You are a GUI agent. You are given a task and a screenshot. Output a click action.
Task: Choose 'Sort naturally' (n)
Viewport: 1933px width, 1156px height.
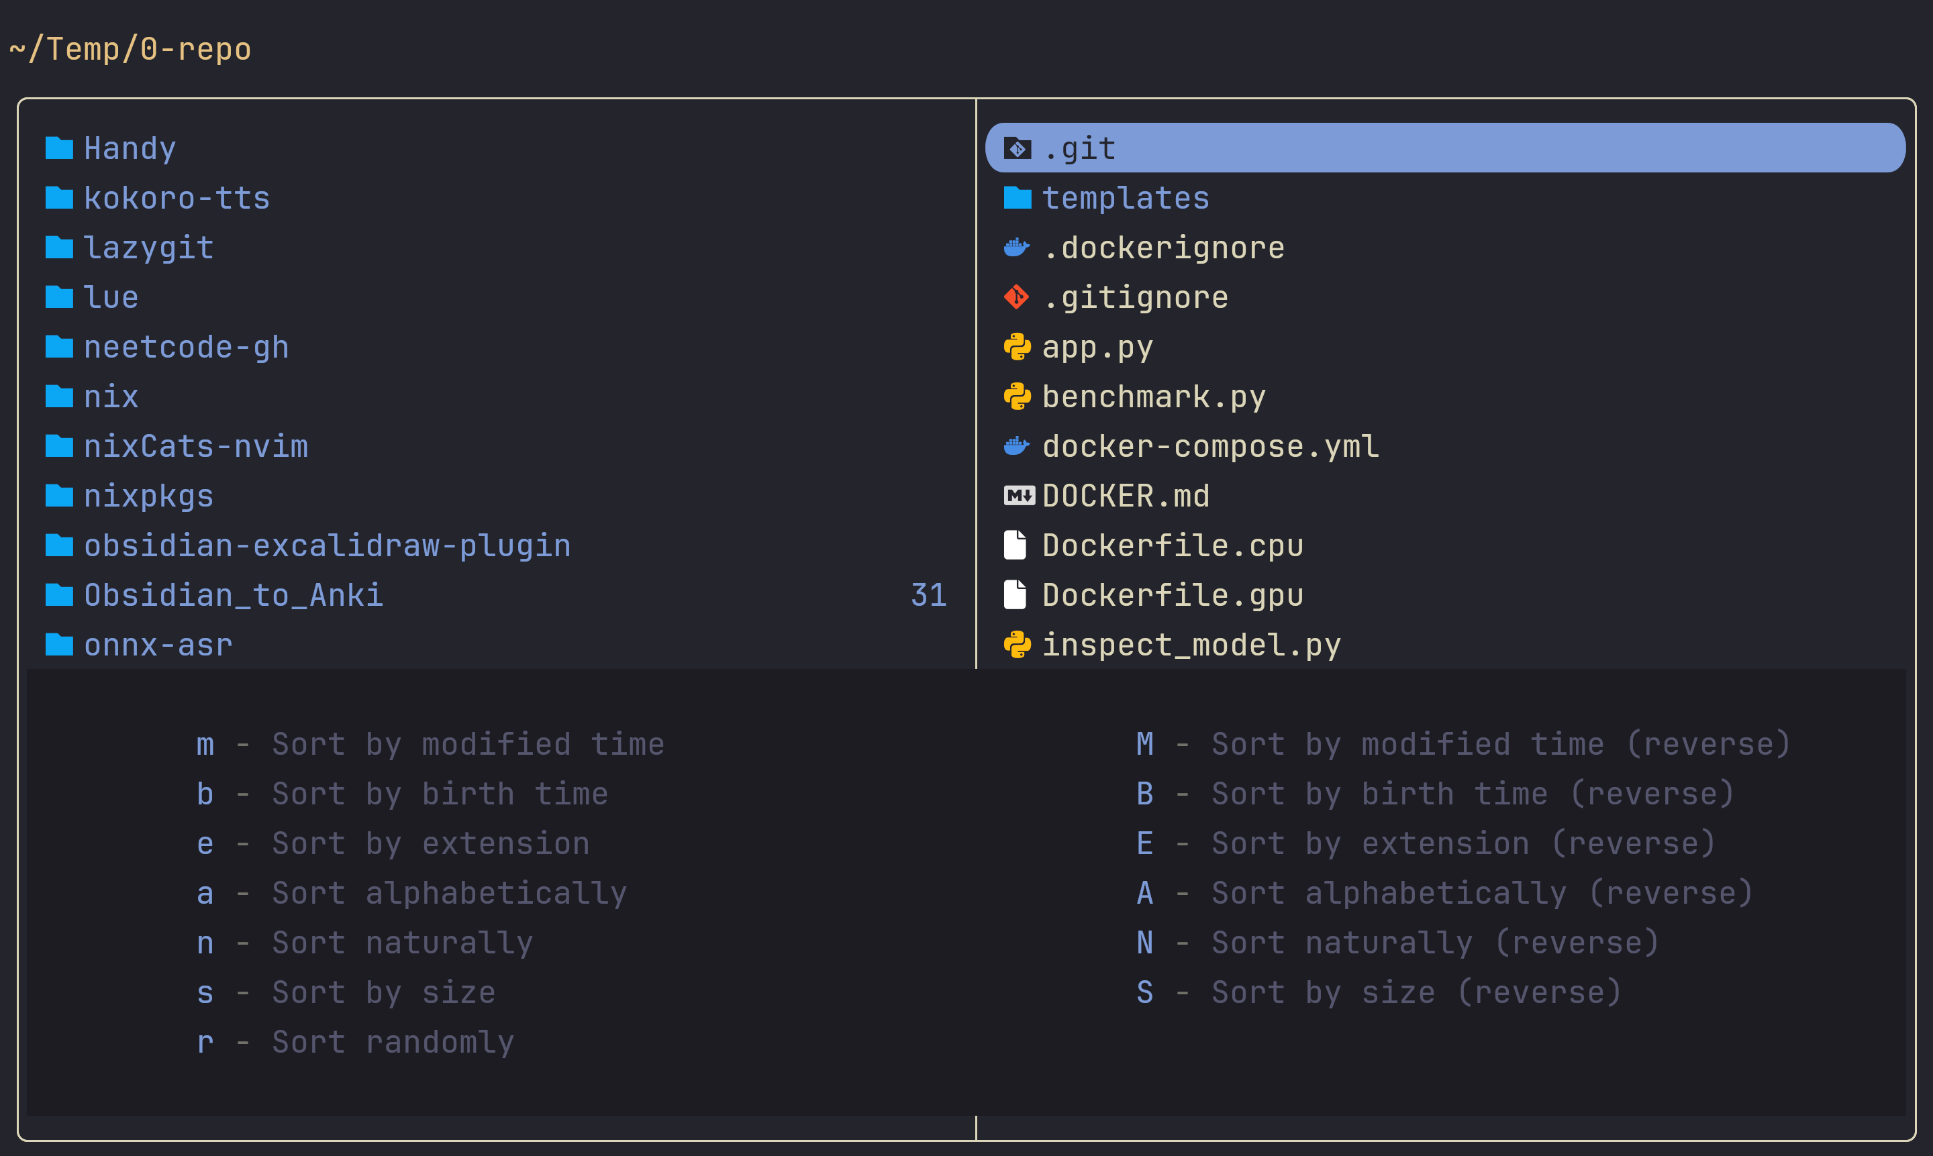[364, 943]
